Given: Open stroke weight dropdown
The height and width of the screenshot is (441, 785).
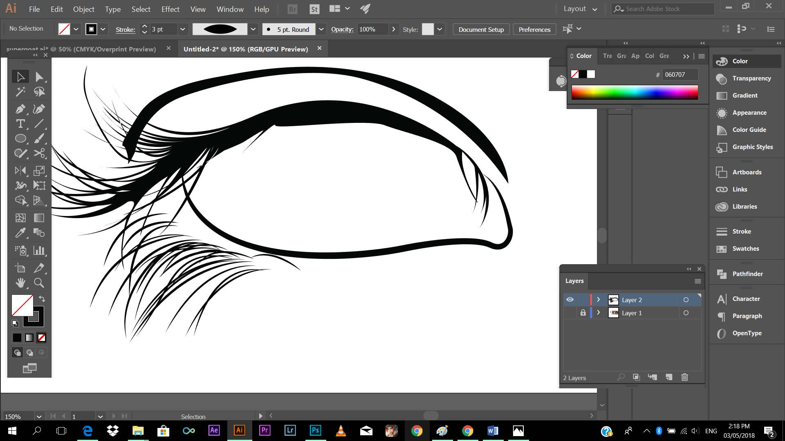Looking at the screenshot, I should point(183,29).
